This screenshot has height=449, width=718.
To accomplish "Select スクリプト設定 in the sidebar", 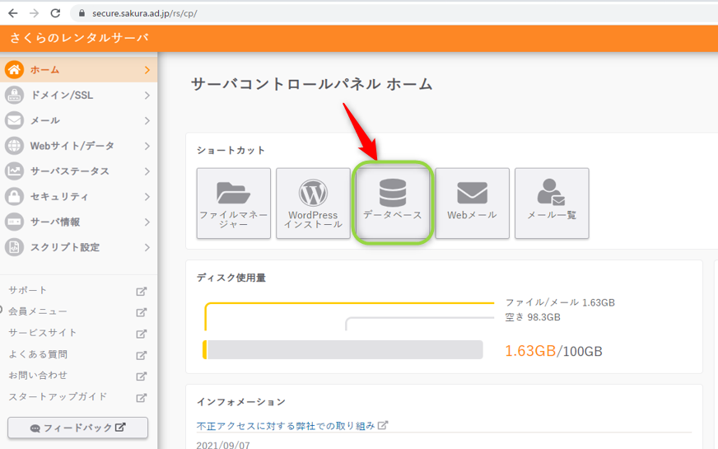I will (78, 247).
